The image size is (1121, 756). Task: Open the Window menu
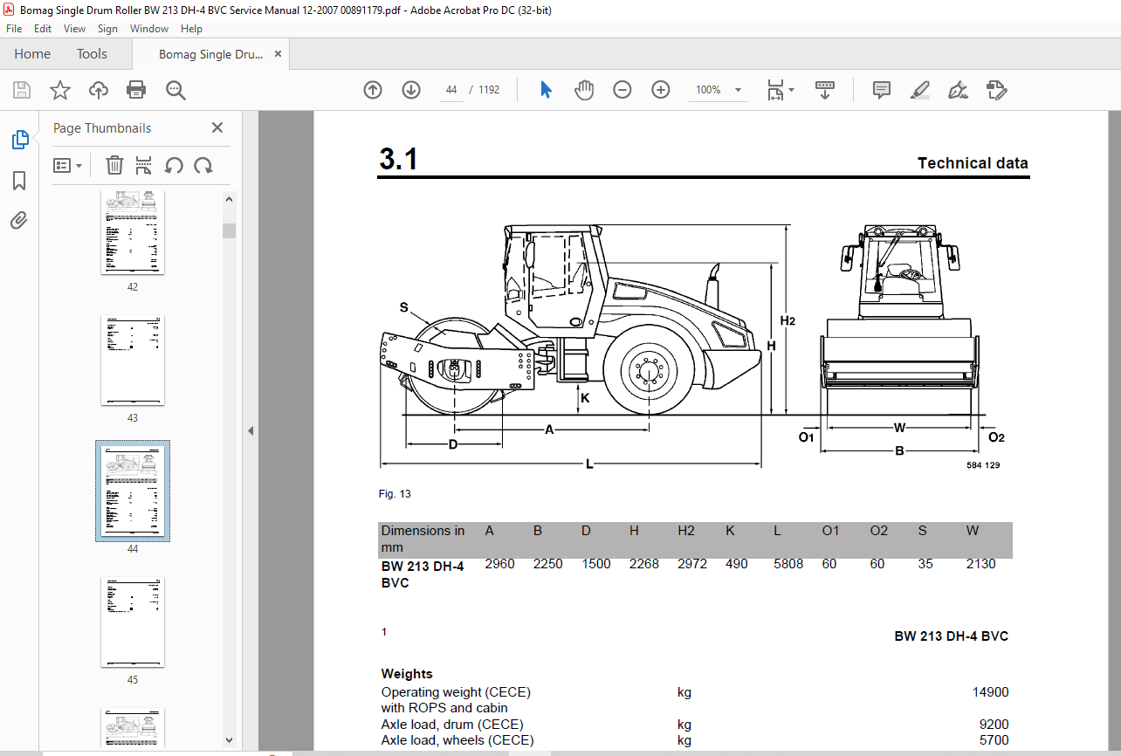click(149, 29)
